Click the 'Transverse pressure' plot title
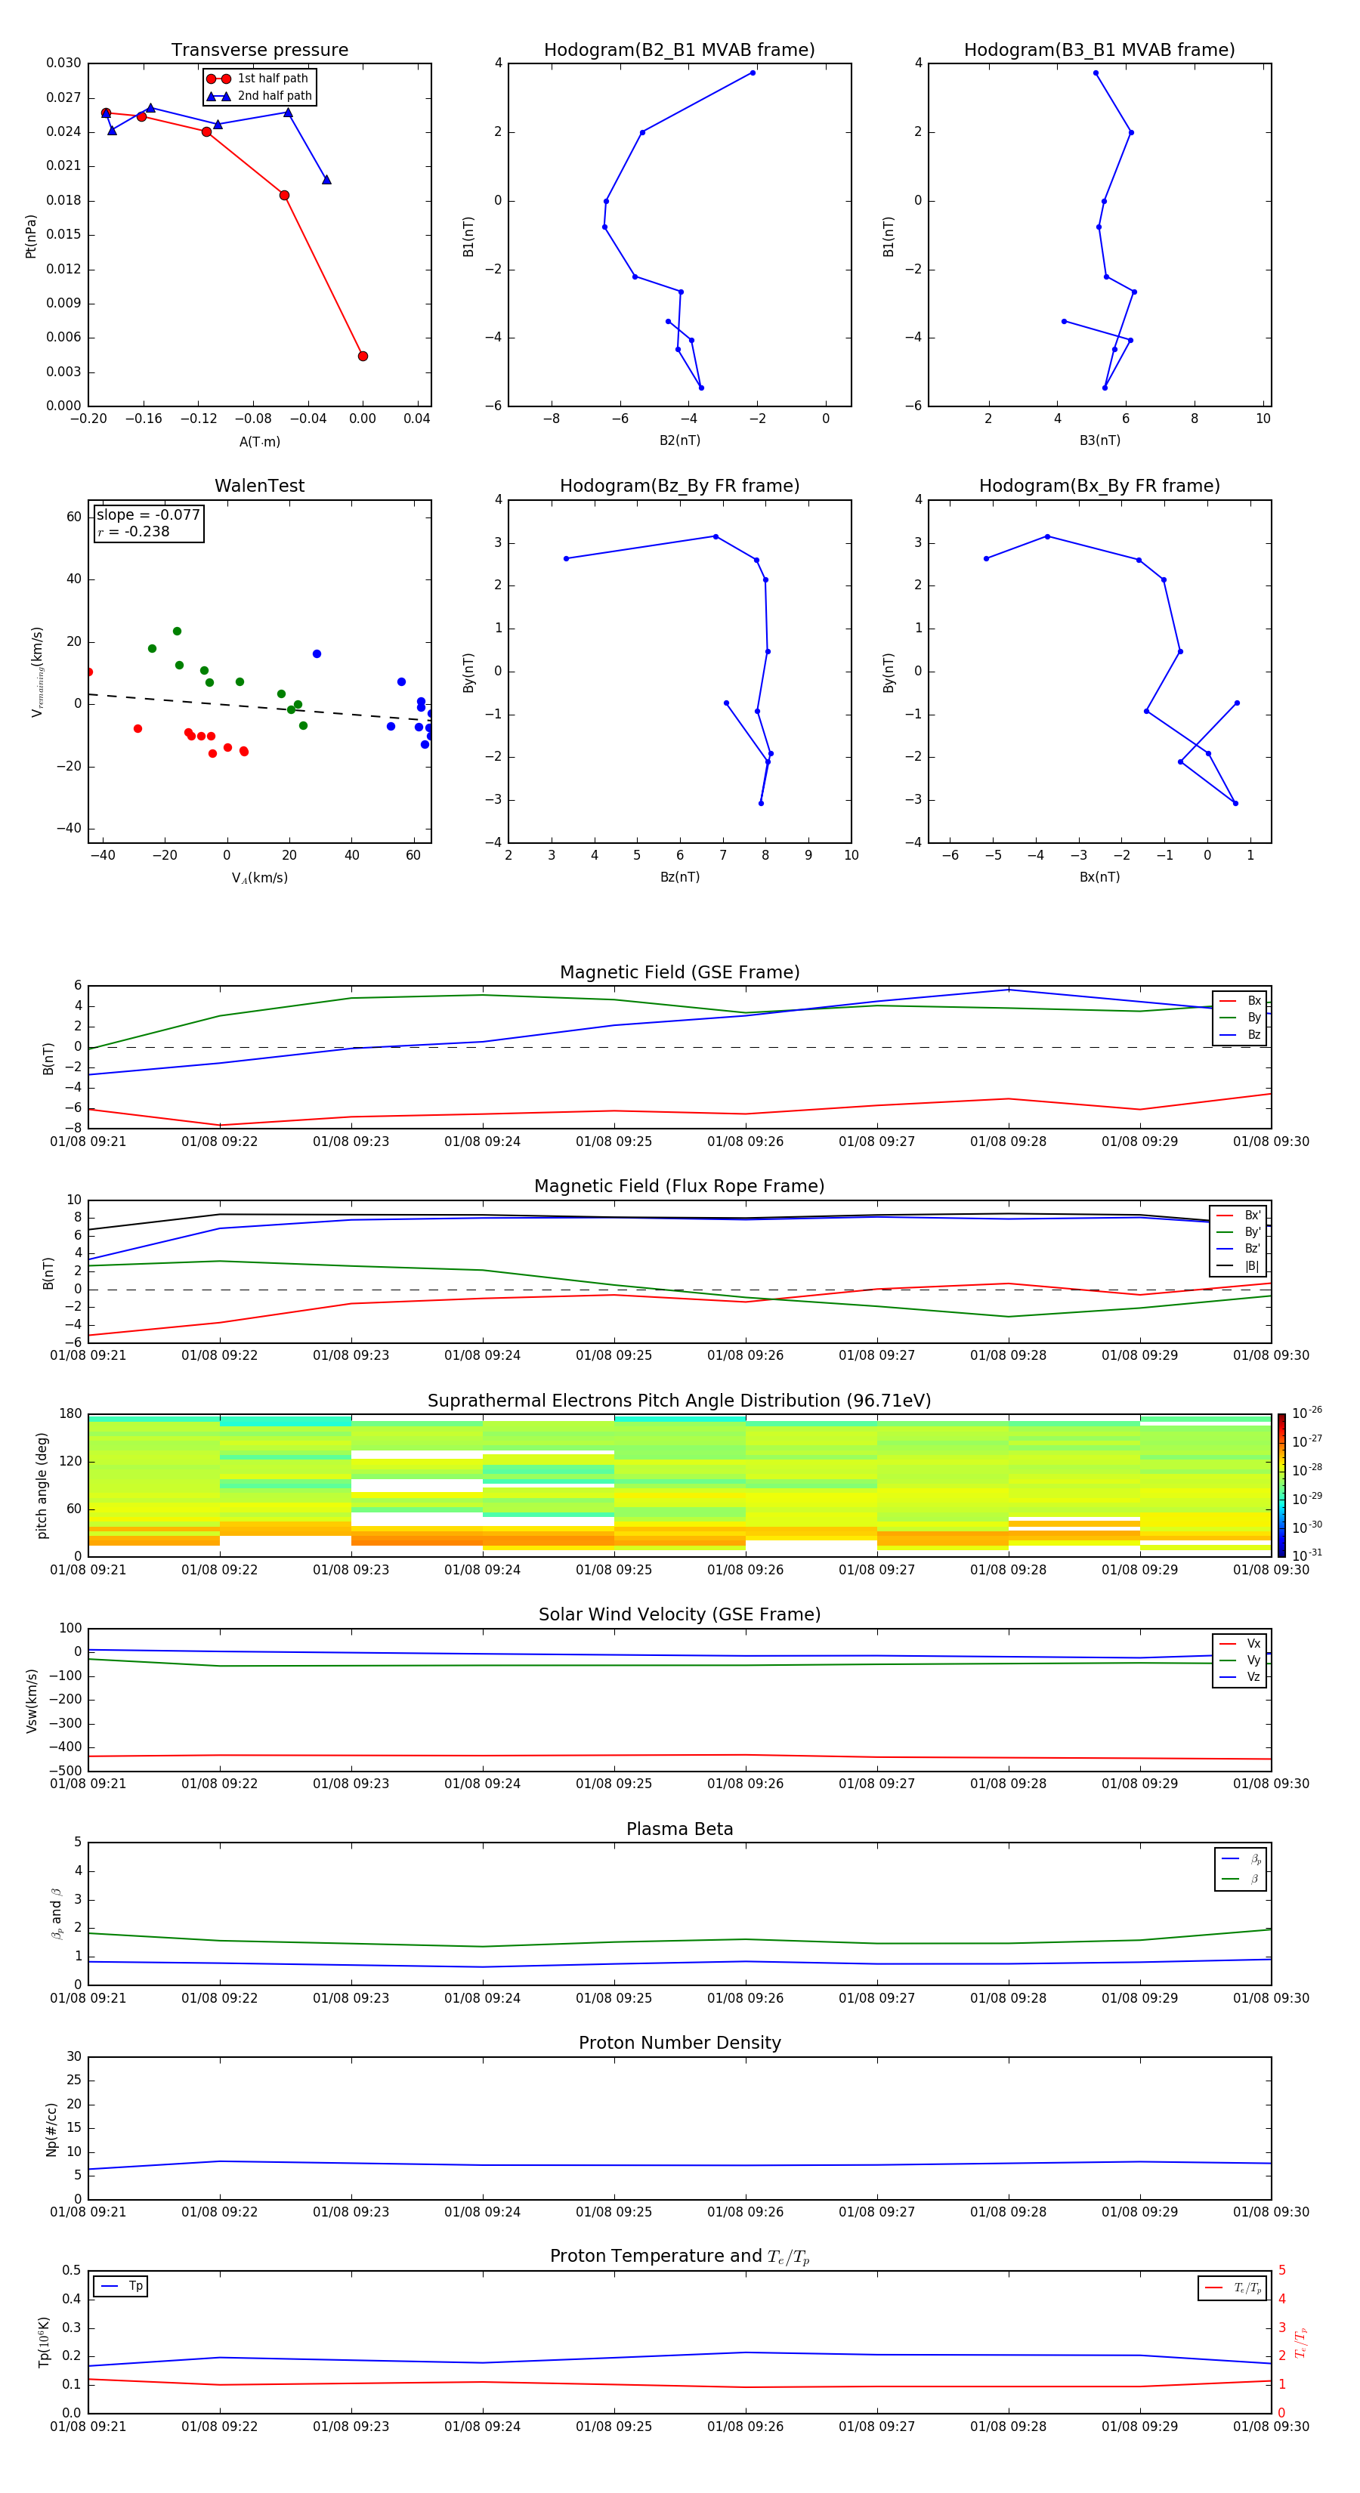Screen dimensions: 1360x2493 click(259, 51)
